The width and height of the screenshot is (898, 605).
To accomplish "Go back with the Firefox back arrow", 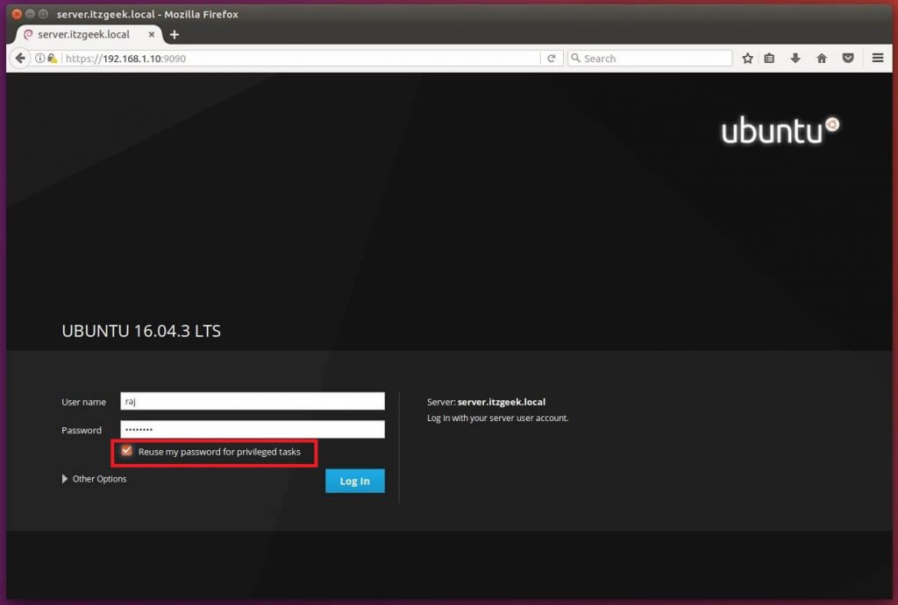I will point(20,58).
